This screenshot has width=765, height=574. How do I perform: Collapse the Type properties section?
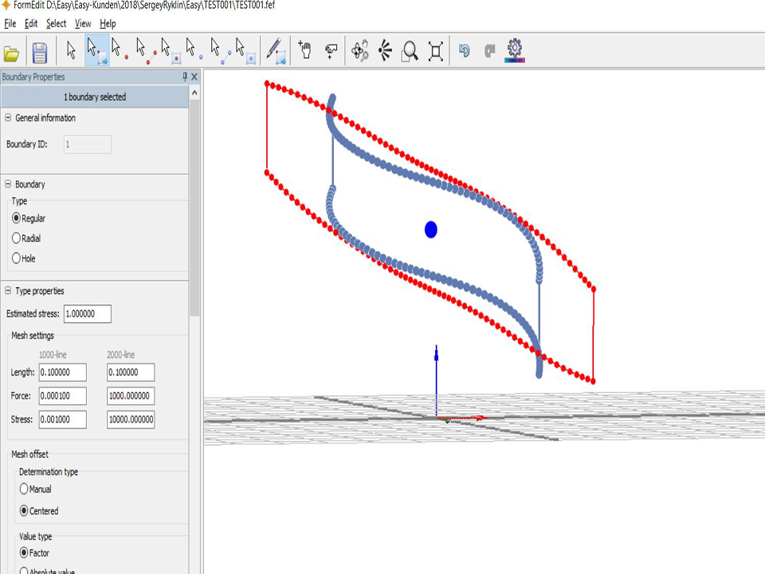8,291
